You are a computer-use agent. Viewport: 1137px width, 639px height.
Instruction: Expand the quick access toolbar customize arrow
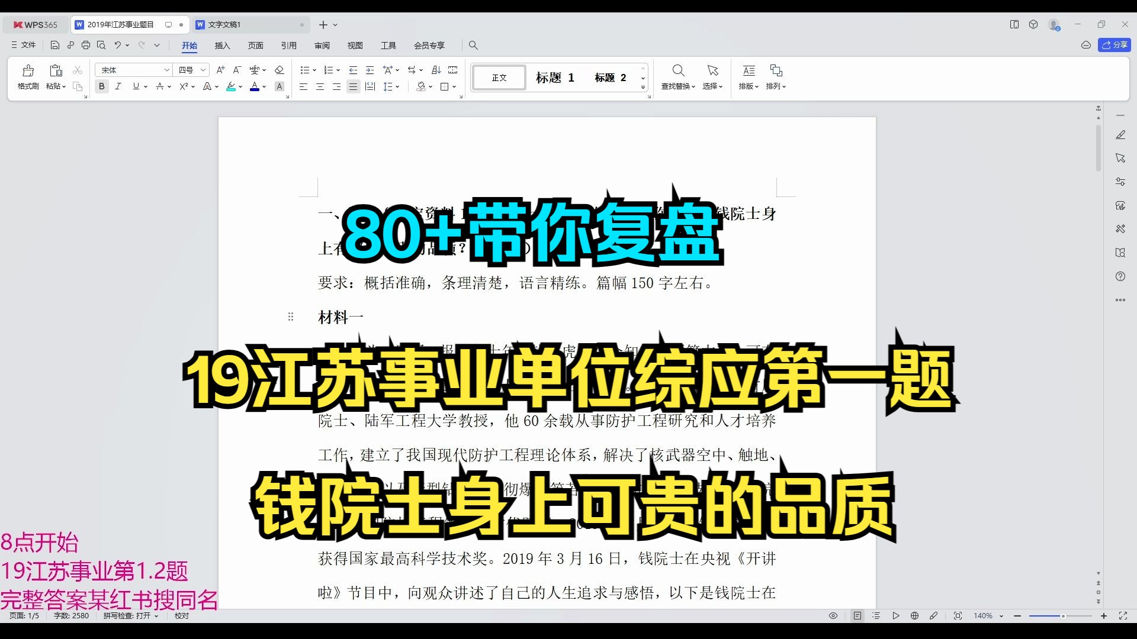(x=157, y=45)
